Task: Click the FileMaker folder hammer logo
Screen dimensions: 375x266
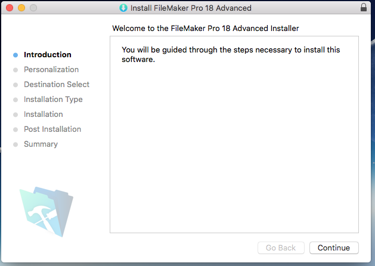Action: coord(47,212)
